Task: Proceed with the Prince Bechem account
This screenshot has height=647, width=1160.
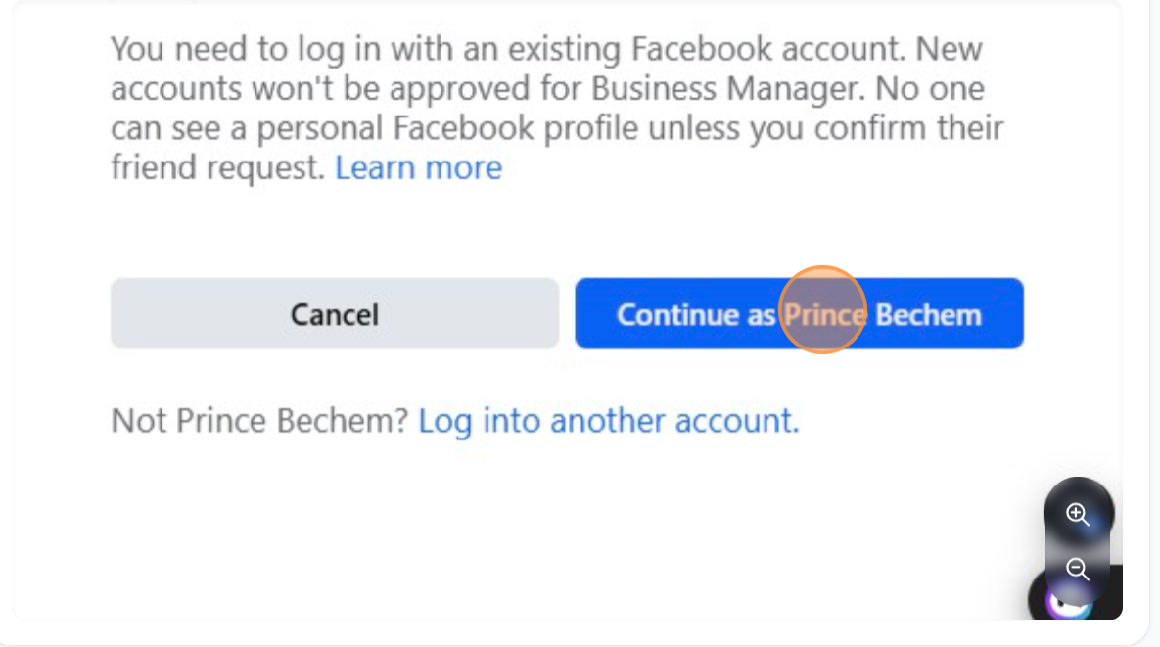Action: coord(799,314)
